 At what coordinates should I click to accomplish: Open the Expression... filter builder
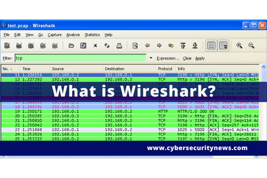click(x=168, y=58)
